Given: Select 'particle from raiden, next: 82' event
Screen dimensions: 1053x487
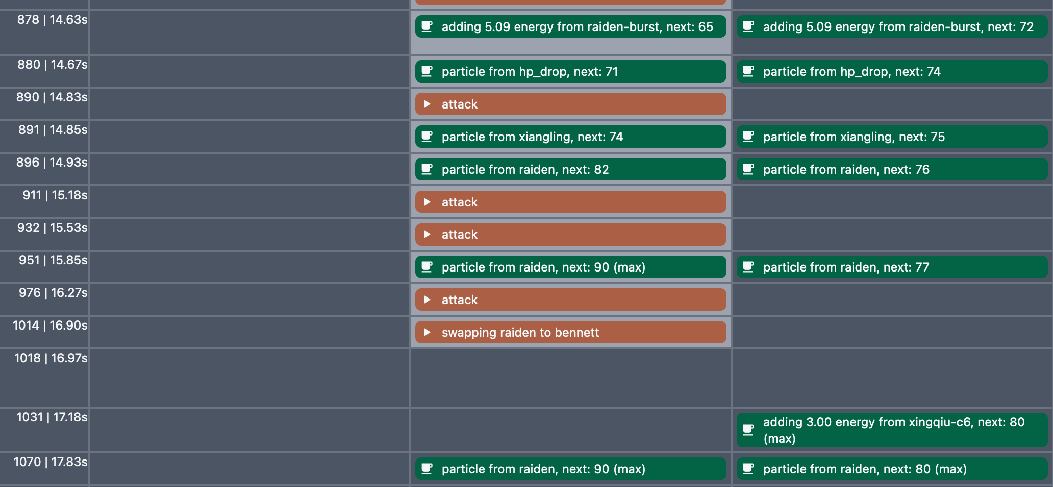Looking at the screenshot, I should click(x=570, y=169).
